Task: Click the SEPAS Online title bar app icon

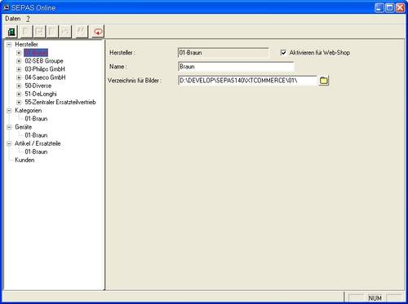Action: (x=7, y=8)
